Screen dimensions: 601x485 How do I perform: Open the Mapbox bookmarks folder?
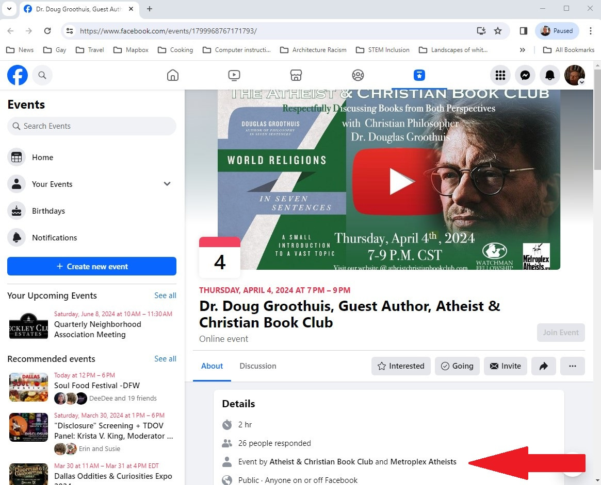[x=131, y=50]
